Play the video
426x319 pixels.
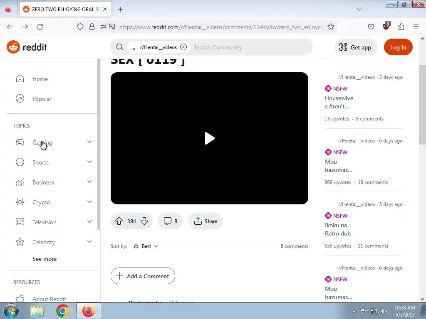[210, 138]
